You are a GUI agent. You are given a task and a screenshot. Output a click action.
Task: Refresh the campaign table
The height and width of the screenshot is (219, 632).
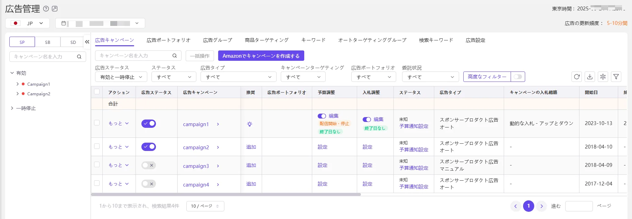[x=577, y=77]
